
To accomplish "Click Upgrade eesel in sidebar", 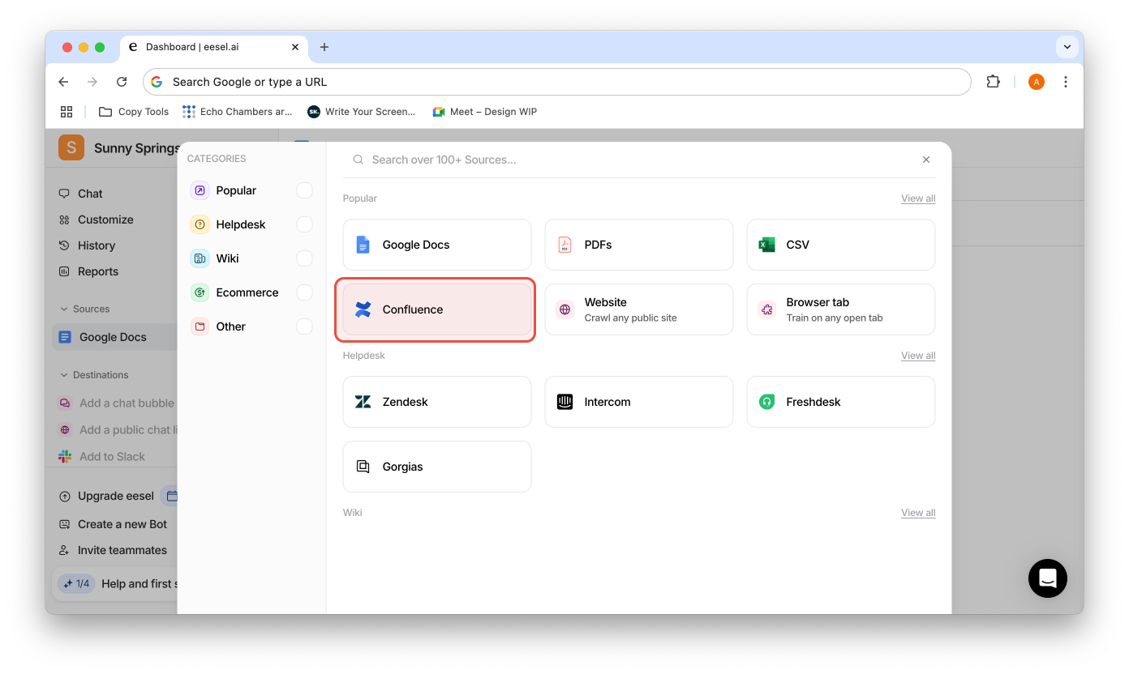I will point(106,496).
